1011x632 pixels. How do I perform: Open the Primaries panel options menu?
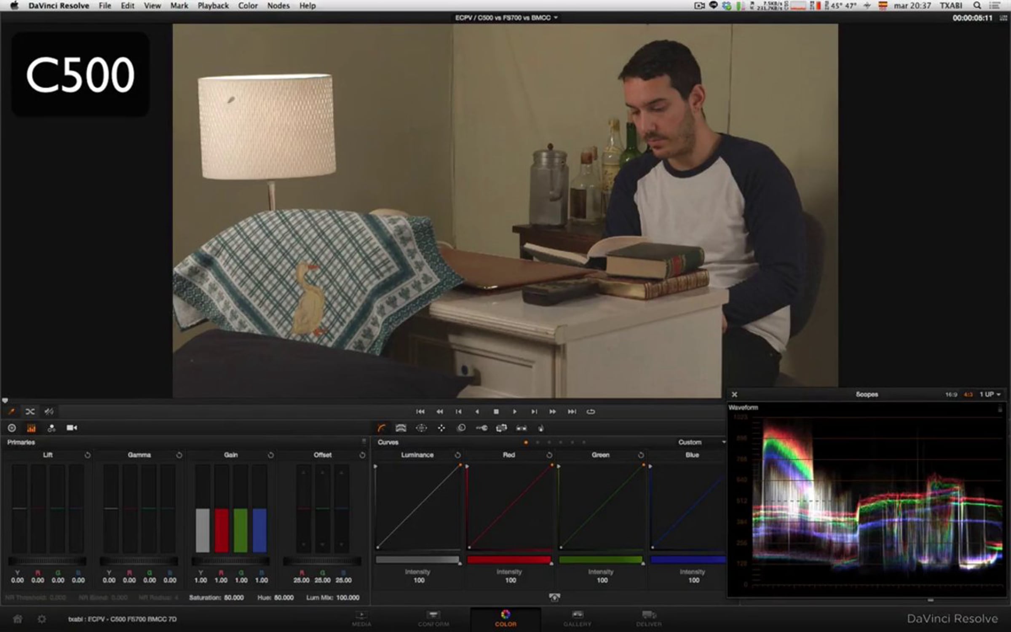(364, 442)
